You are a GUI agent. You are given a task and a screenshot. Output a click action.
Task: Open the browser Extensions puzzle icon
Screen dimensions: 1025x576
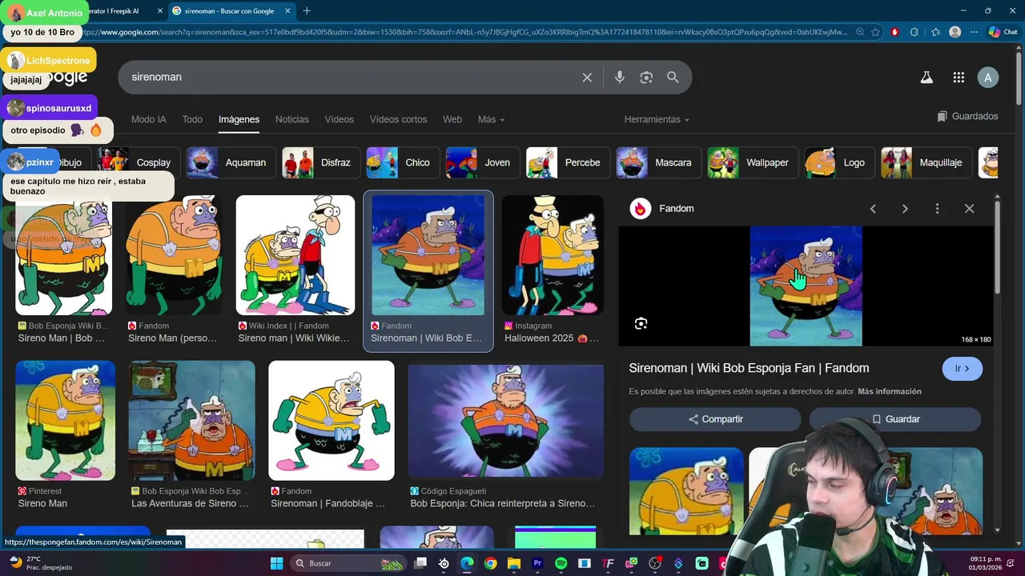click(x=914, y=32)
